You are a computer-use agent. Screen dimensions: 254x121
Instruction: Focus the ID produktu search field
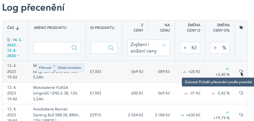point(104,48)
